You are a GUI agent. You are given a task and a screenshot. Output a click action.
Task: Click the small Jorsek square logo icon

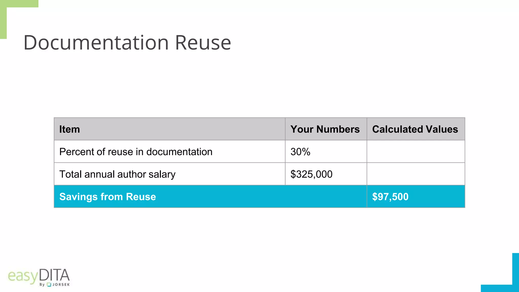click(x=49, y=285)
